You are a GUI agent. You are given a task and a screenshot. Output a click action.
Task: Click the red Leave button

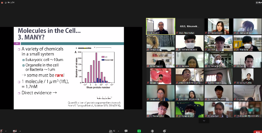pos(258,132)
